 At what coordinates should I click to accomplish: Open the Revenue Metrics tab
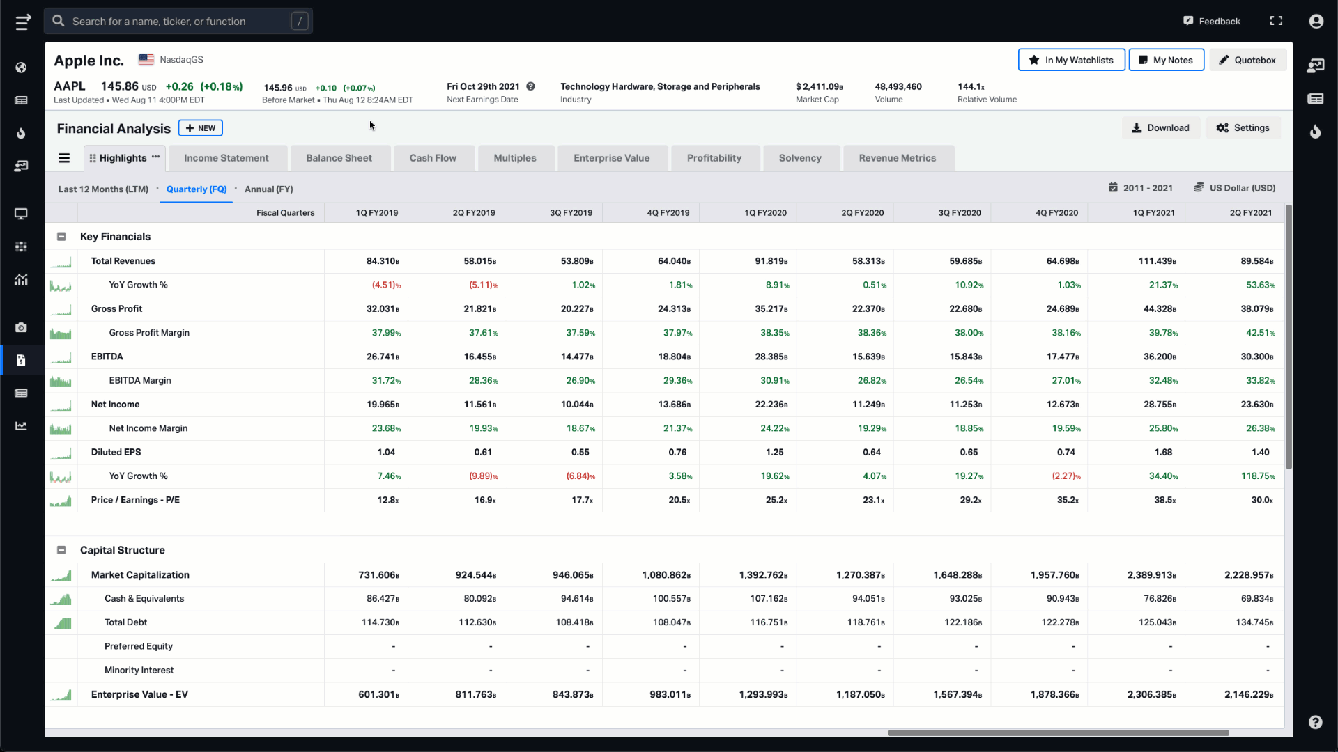click(x=897, y=158)
